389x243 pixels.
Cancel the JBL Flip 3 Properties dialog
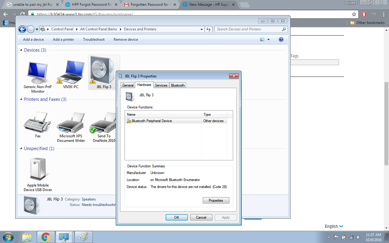(201, 217)
